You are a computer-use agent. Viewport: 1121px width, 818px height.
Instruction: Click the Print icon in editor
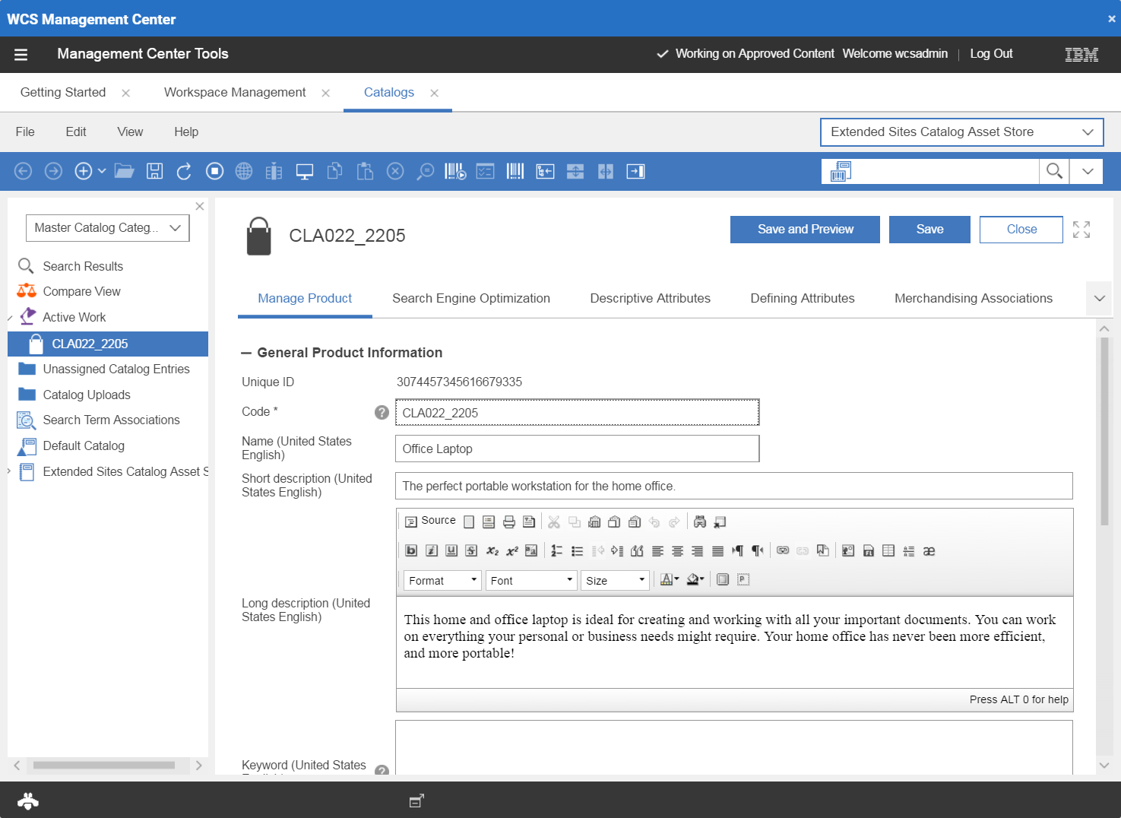[x=509, y=522]
